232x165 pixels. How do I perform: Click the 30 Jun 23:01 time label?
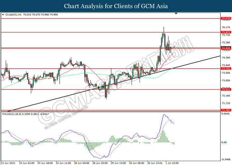point(155,163)
